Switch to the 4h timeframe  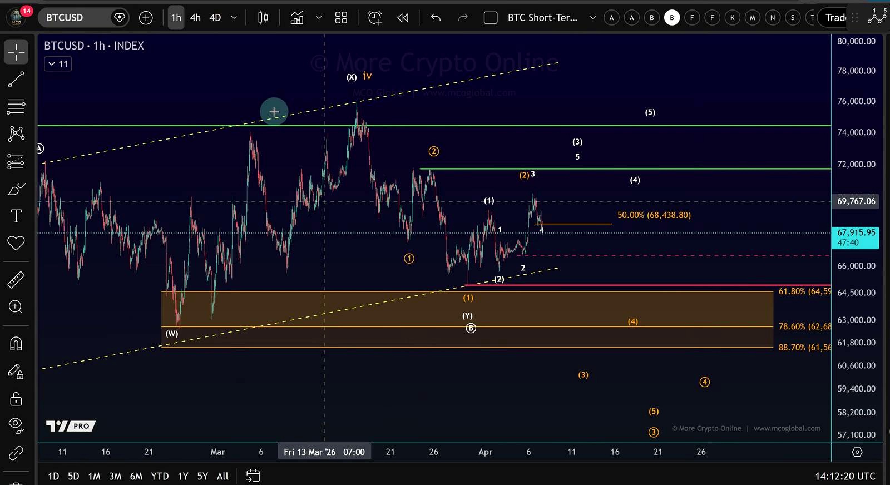tap(195, 18)
